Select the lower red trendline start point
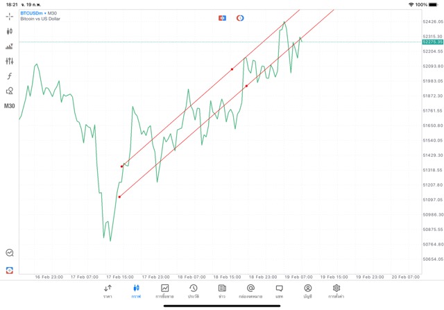Image resolution: width=444 pixels, height=310 pixels. click(119, 197)
